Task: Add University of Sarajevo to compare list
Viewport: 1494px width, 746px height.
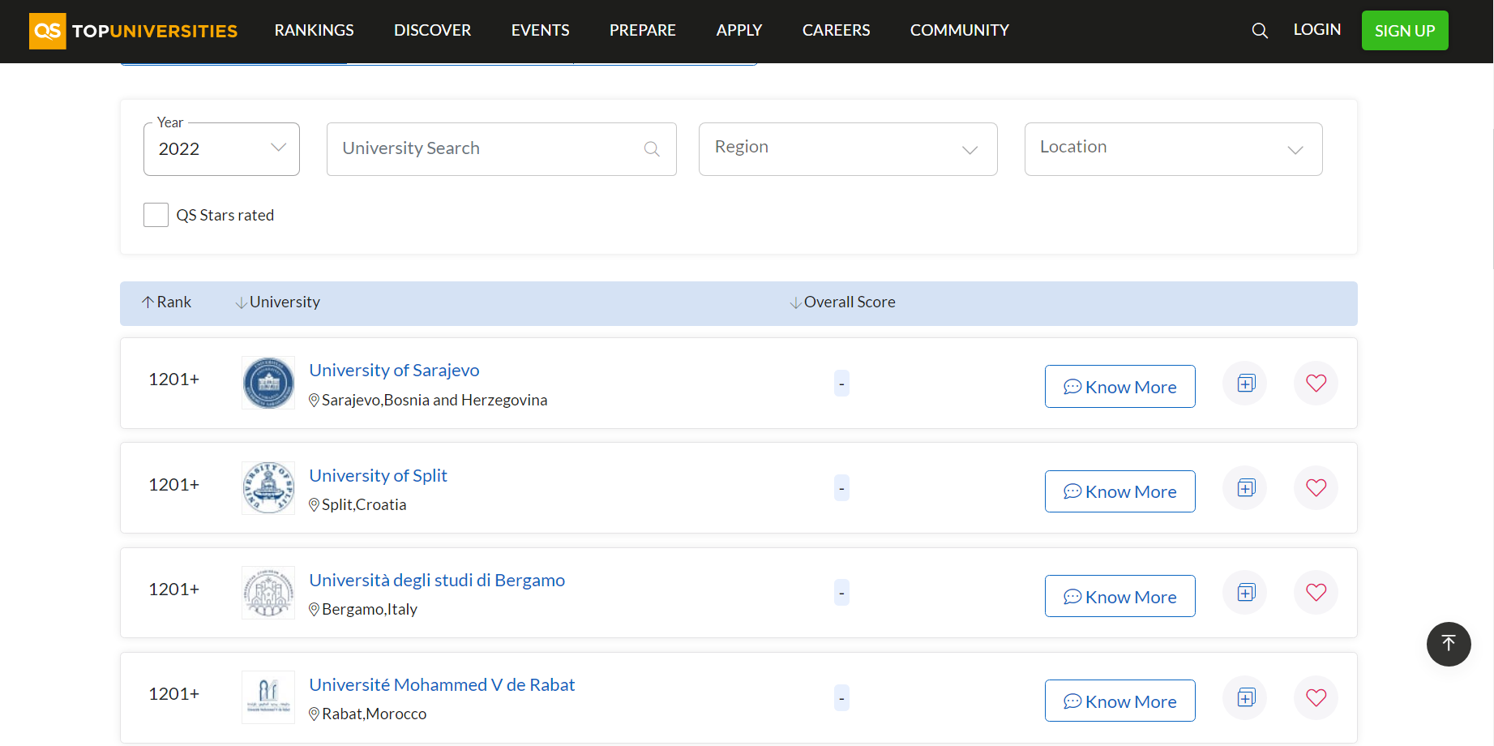Action: click(x=1245, y=384)
